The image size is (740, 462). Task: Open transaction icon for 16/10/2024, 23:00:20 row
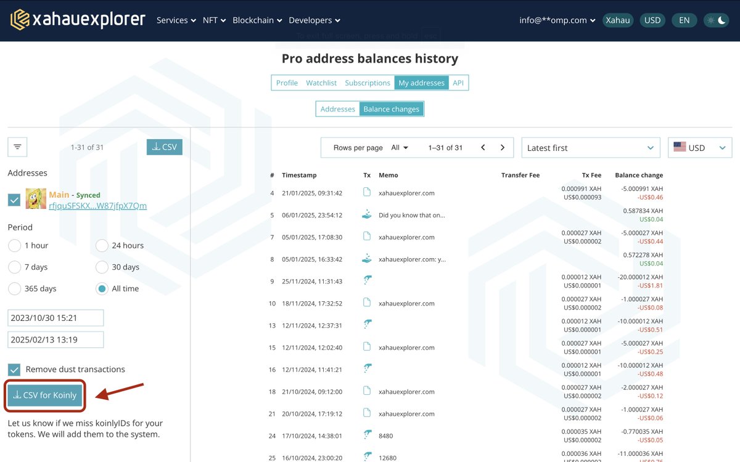(367, 456)
